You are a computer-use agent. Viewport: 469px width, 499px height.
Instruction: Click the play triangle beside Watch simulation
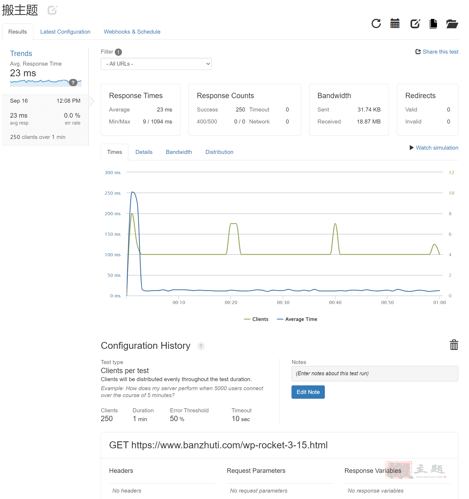tap(412, 148)
